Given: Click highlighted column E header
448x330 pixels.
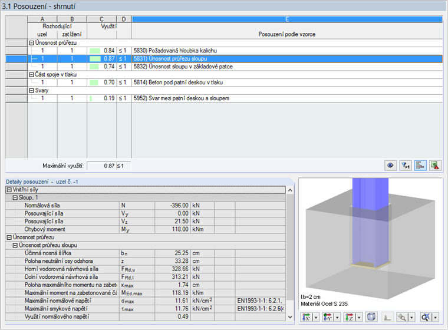Looking at the screenshot, I should pyautogui.click(x=287, y=19).
